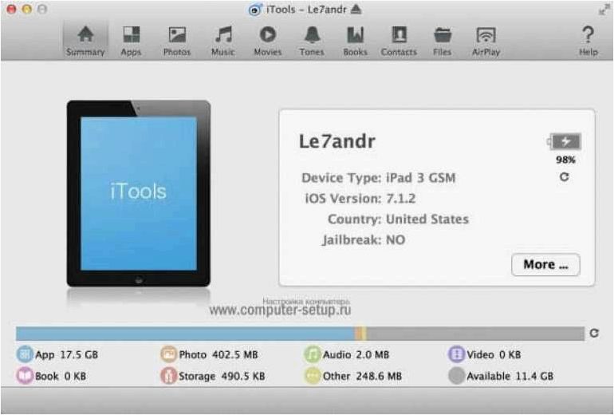The image size is (614, 415).
Task: Open the Movies section
Action: pos(268,41)
